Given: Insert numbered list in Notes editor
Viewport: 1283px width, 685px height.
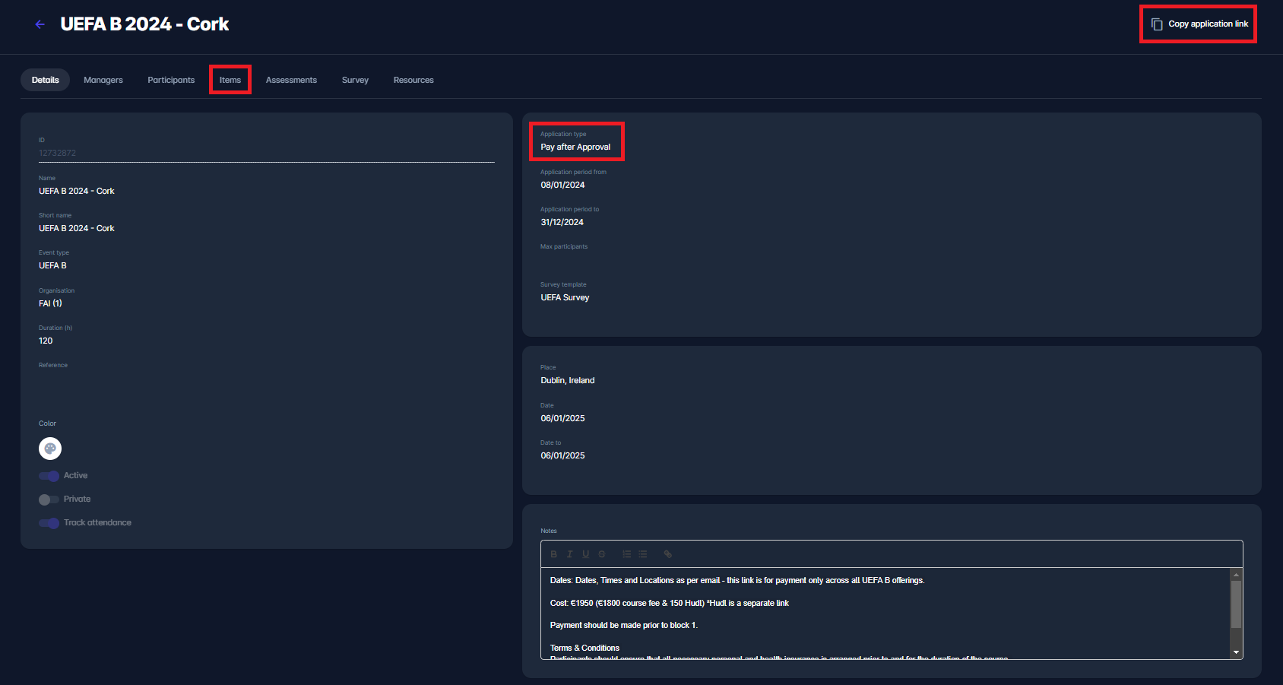Looking at the screenshot, I should pos(626,554).
